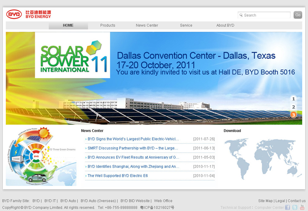
Task: Visit the BYD Auto (Overseas) link
Action: tap(98, 201)
